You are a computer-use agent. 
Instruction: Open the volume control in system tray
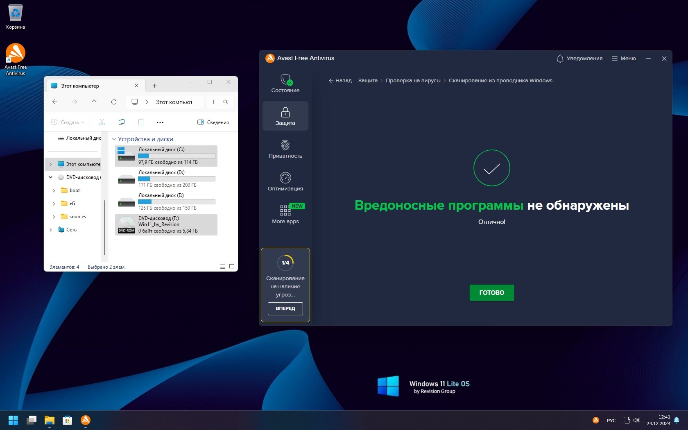tap(636, 420)
